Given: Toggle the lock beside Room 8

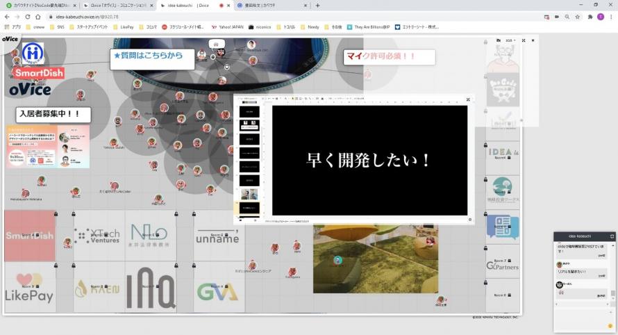Looking at the screenshot, I should pos(485,282).
